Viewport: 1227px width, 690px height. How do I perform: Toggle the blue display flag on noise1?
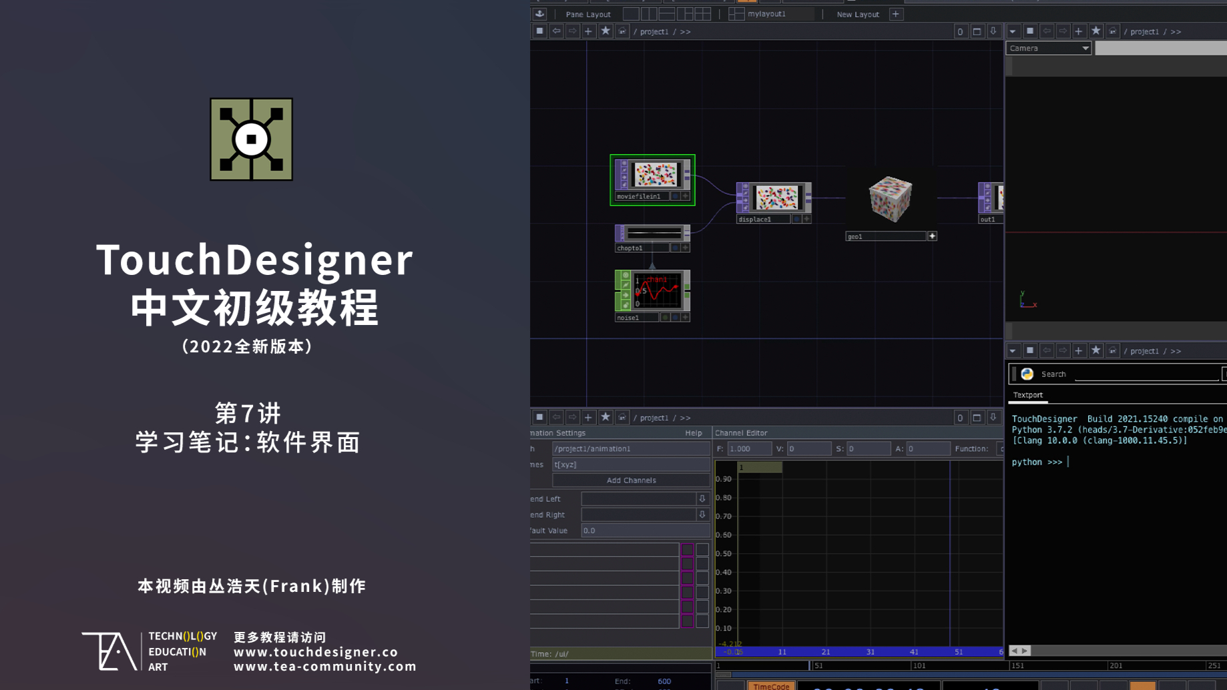pyautogui.click(x=675, y=318)
